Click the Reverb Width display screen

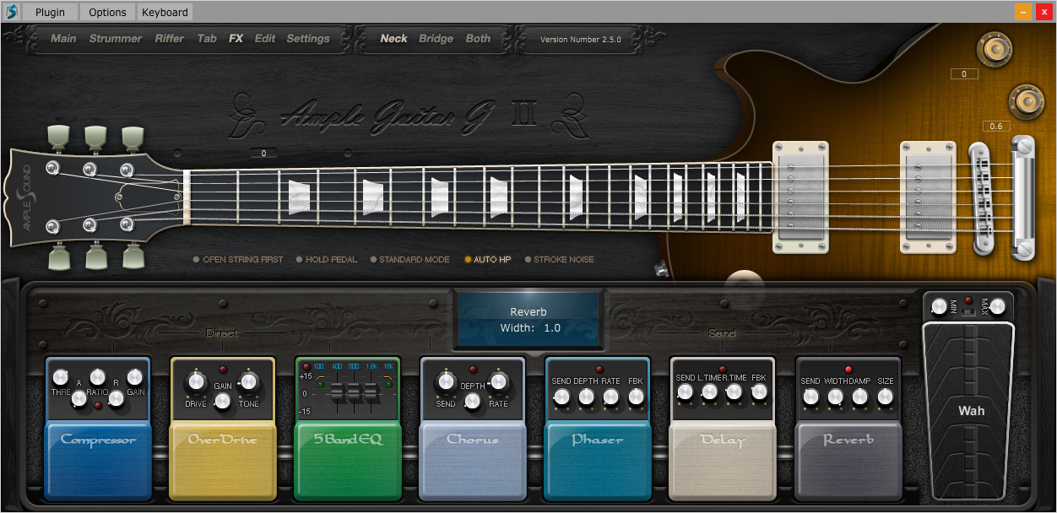click(x=529, y=321)
